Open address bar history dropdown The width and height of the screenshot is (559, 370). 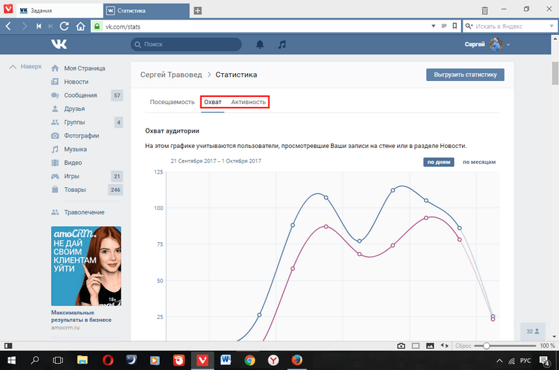pos(445,26)
